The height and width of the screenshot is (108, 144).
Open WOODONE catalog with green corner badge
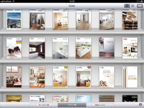pos(60,77)
